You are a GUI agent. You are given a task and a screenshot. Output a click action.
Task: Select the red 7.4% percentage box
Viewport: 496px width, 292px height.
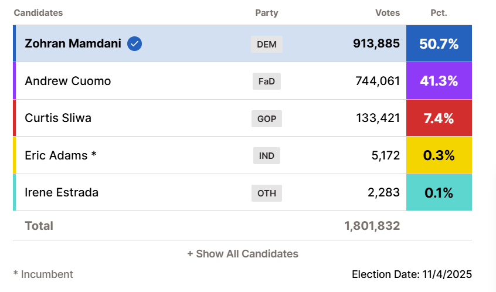tap(439, 118)
